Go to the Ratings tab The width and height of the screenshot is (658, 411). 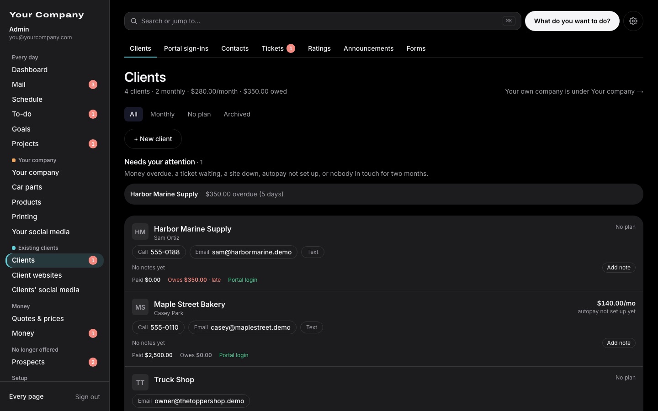click(319, 48)
